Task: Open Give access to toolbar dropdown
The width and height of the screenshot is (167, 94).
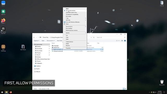Action: tap(51, 41)
